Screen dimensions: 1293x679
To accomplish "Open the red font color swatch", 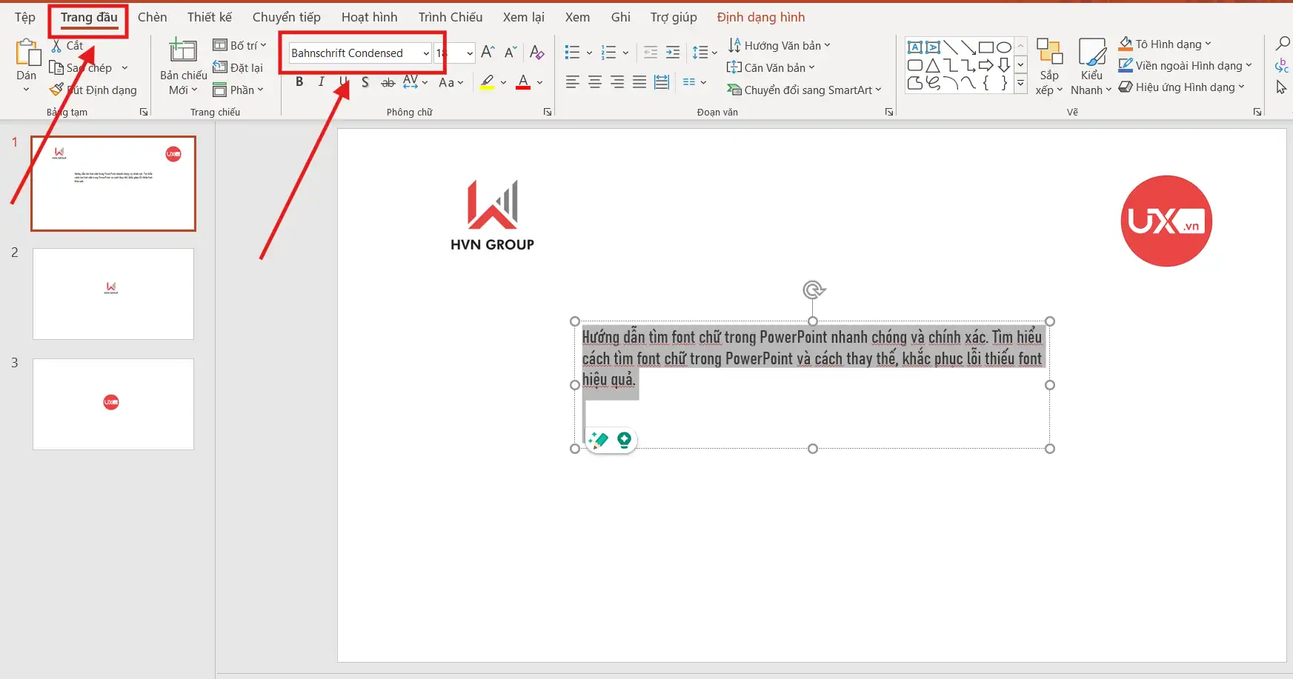I will 523,82.
